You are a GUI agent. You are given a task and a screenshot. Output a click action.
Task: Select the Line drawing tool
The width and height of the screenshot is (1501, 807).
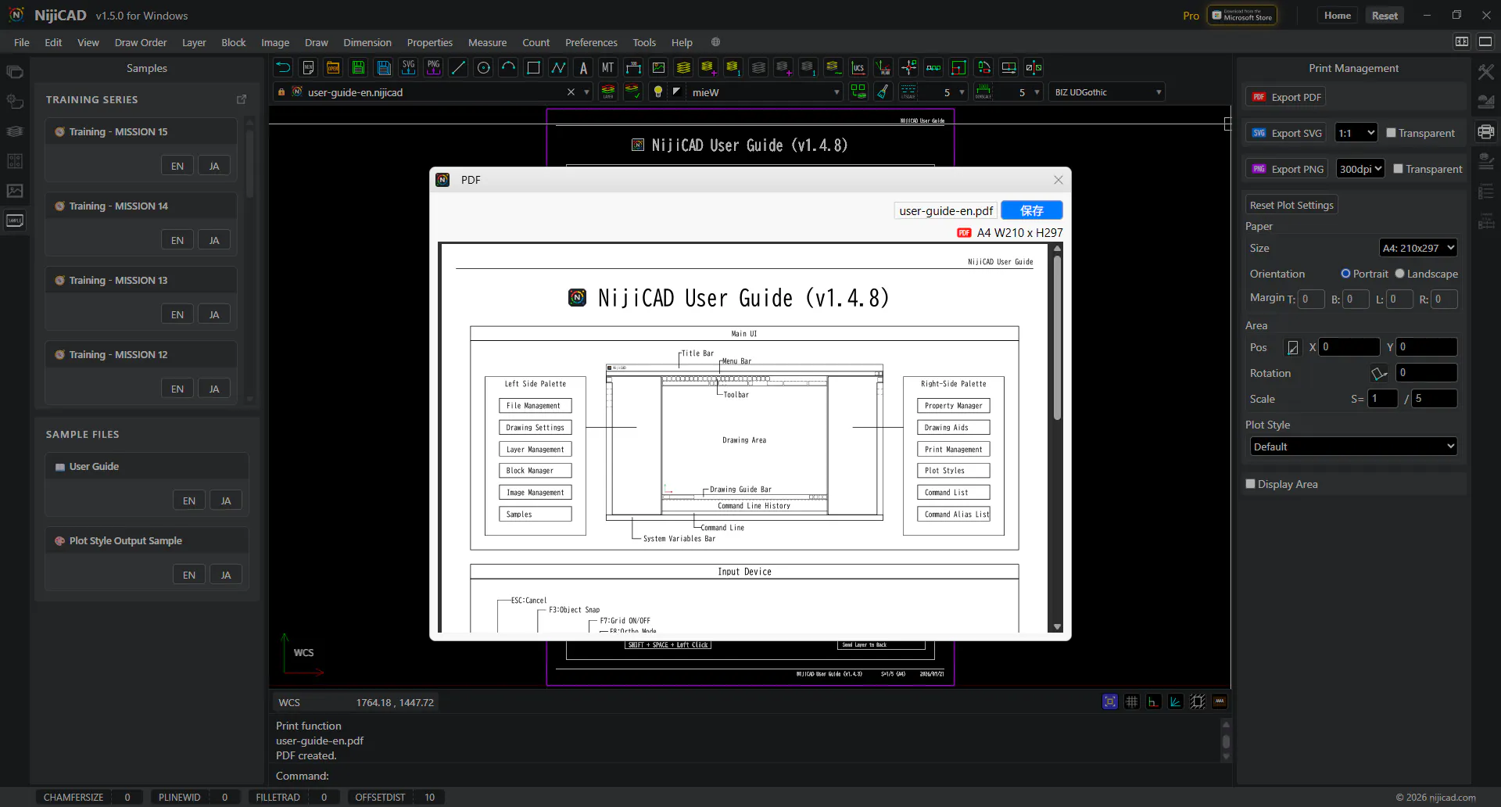click(458, 68)
